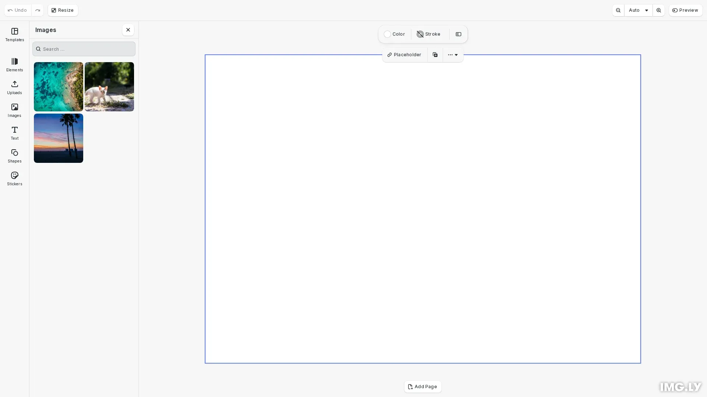Toggle the Stroke setting off

click(x=428, y=34)
